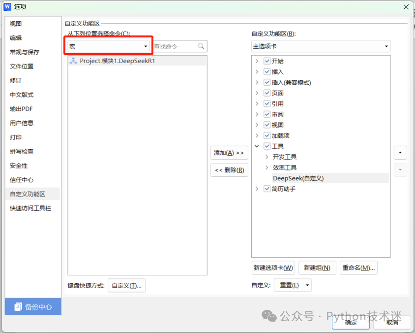Expand the 审阅 tree node

(257, 114)
